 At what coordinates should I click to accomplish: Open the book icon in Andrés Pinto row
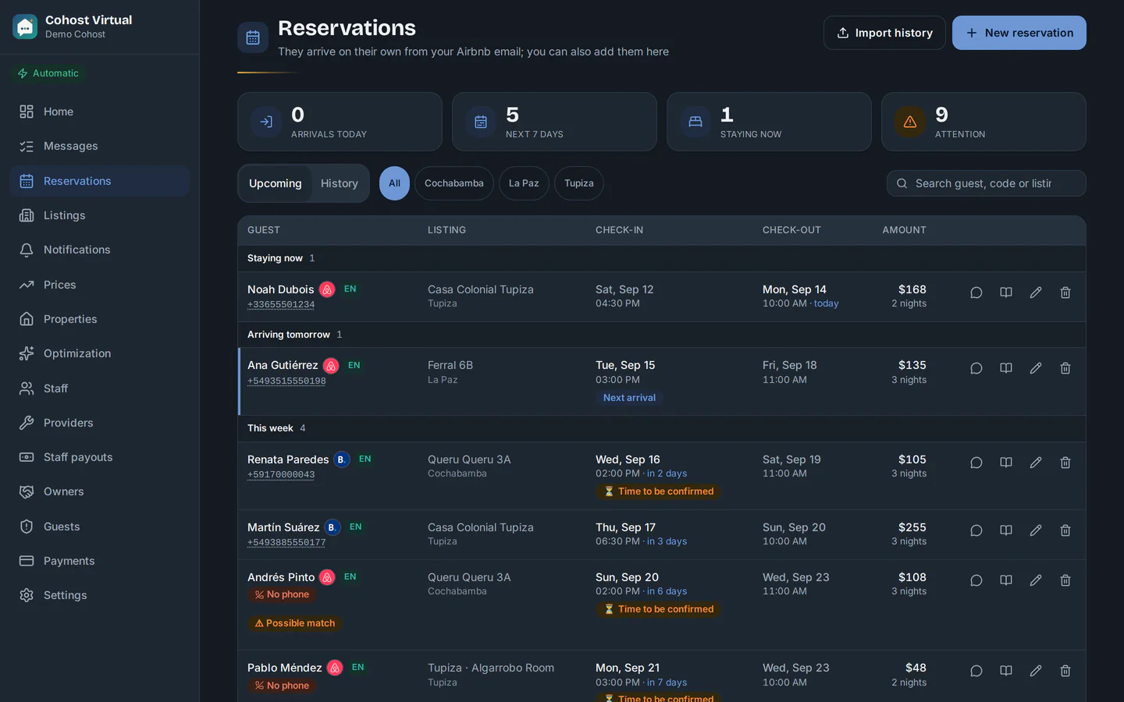tap(1006, 580)
